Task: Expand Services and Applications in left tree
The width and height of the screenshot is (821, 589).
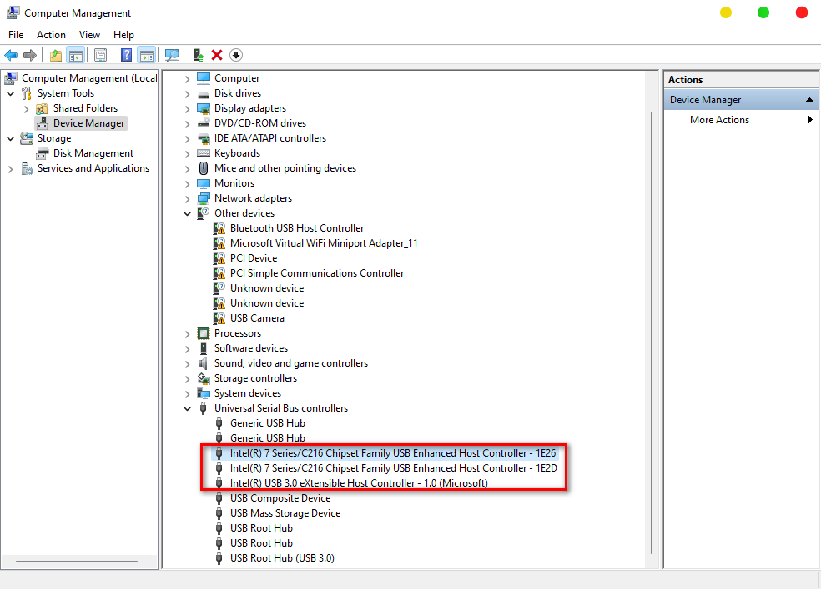Action: 11,168
